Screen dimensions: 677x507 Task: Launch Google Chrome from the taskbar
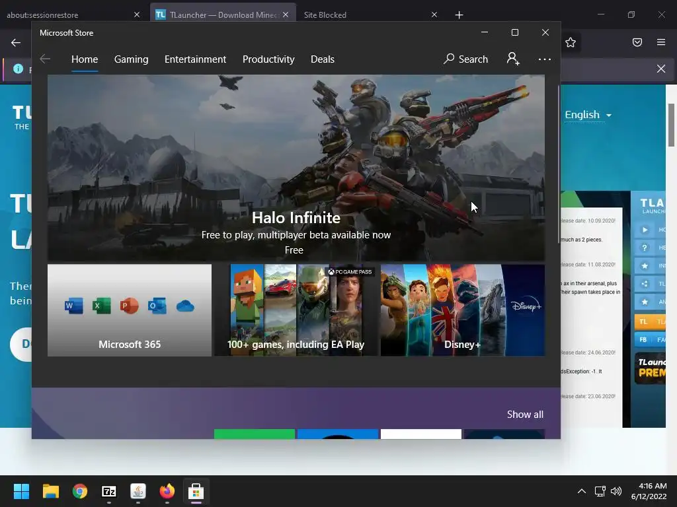coord(80,491)
